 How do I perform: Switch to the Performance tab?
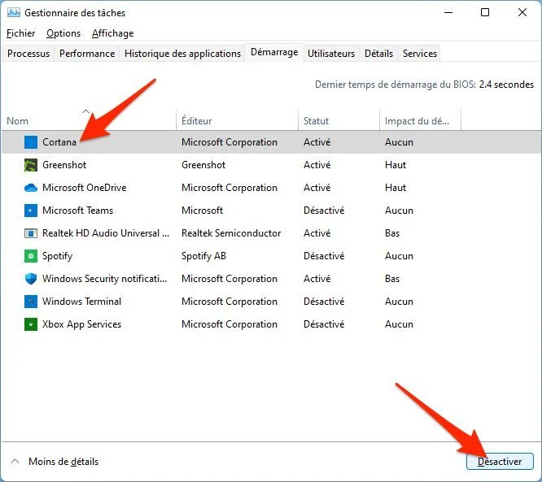click(87, 53)
